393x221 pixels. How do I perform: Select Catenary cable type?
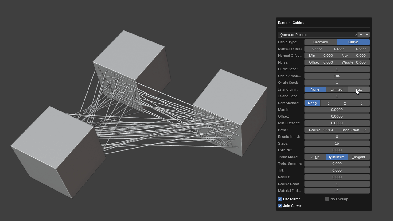pos(321,42)
